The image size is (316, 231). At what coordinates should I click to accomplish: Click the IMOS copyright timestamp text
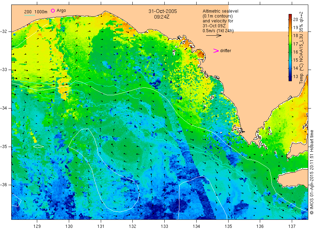311,172
